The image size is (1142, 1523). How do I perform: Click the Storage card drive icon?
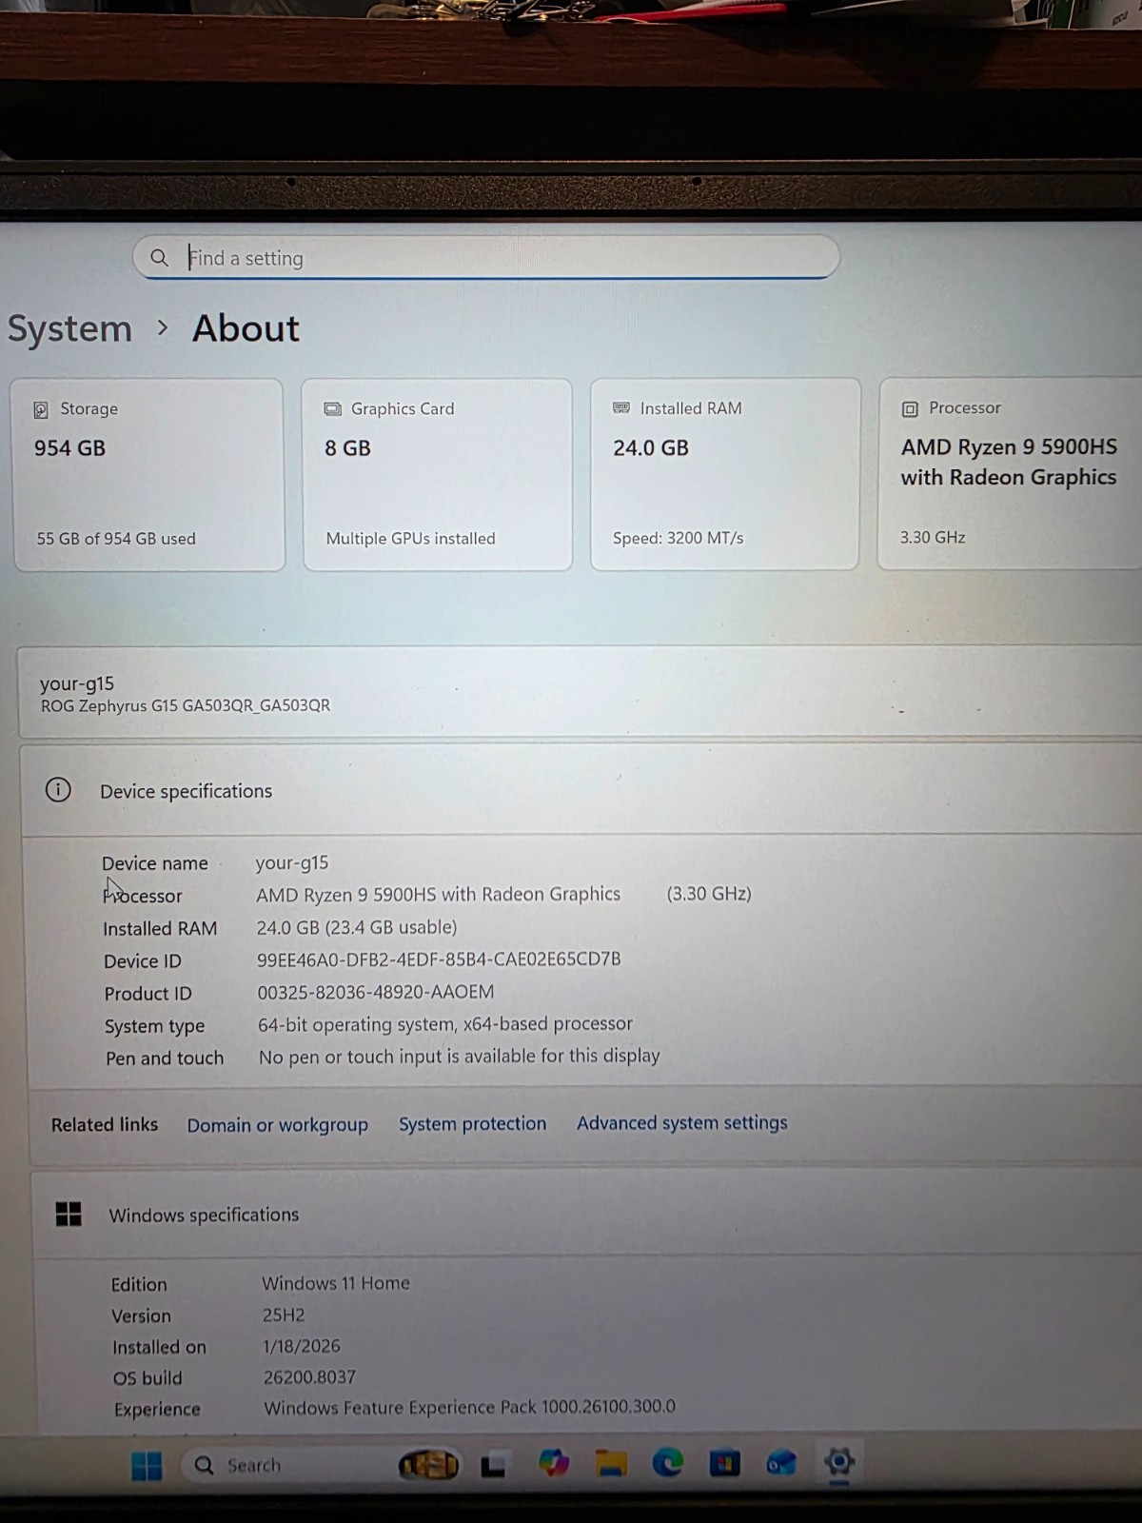(x=41, y=409)
